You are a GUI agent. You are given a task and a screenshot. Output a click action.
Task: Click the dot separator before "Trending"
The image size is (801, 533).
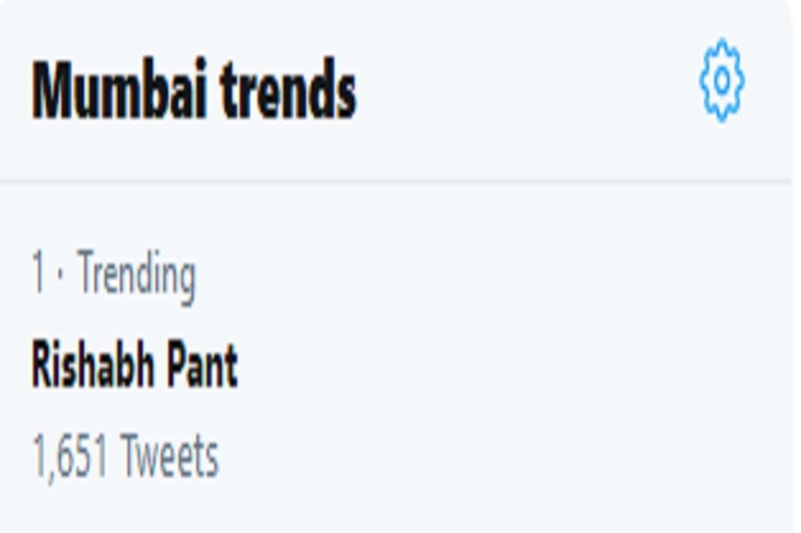(x=60, y=275)
